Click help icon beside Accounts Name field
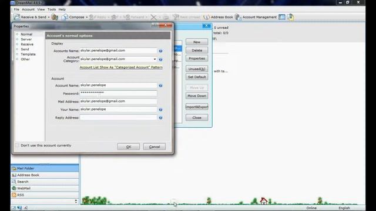Screen dimensions: 376x211 click(x=160, y=51)
